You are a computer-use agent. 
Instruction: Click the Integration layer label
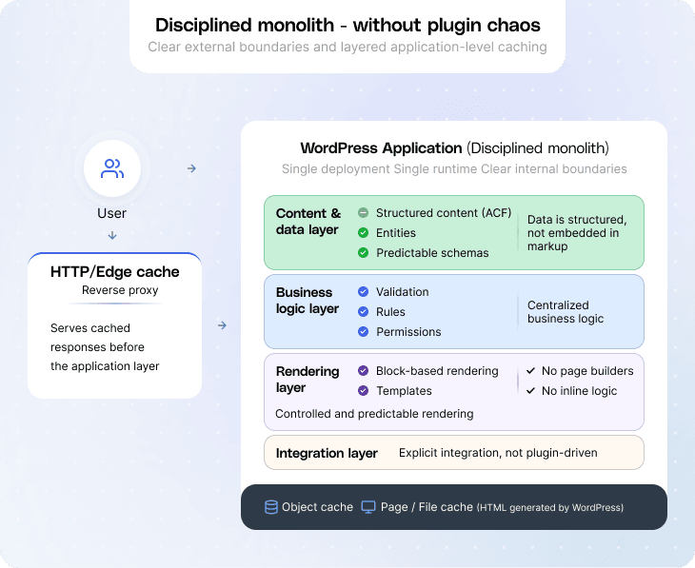(x=327, y=453)
